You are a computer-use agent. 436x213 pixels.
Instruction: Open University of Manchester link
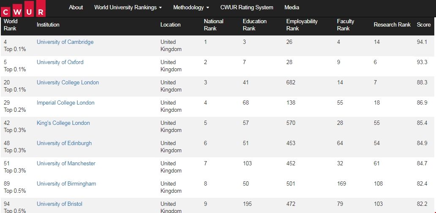pos(66,164)
